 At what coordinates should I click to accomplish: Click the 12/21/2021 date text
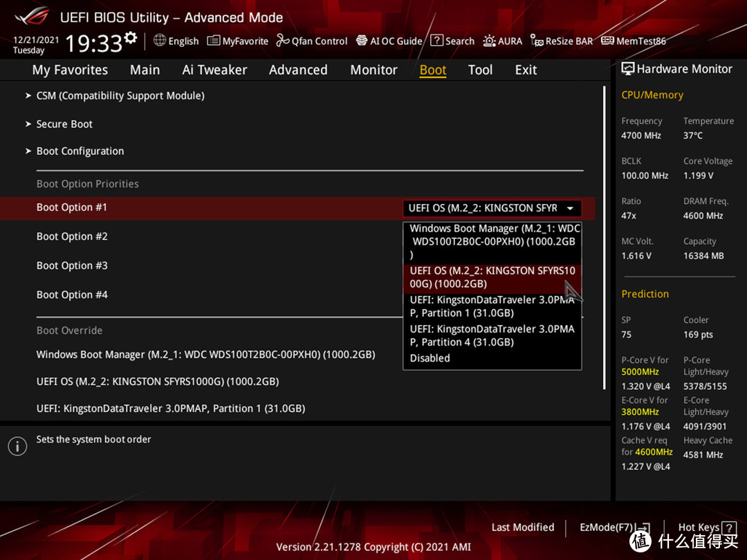36,39
